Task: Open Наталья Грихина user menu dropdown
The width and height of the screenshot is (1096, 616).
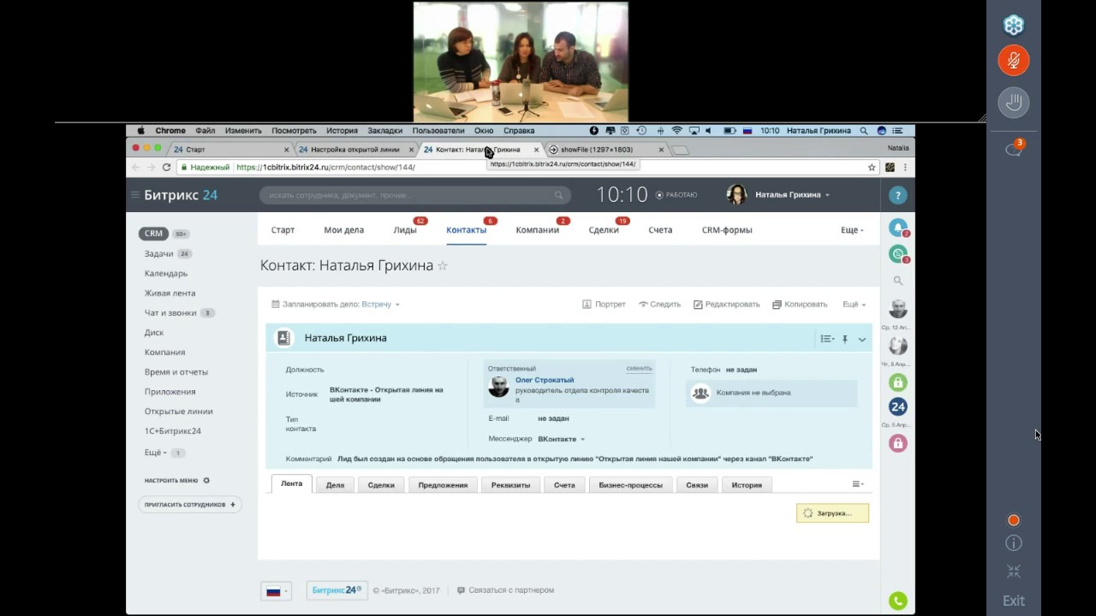Action: coord(779,195)
